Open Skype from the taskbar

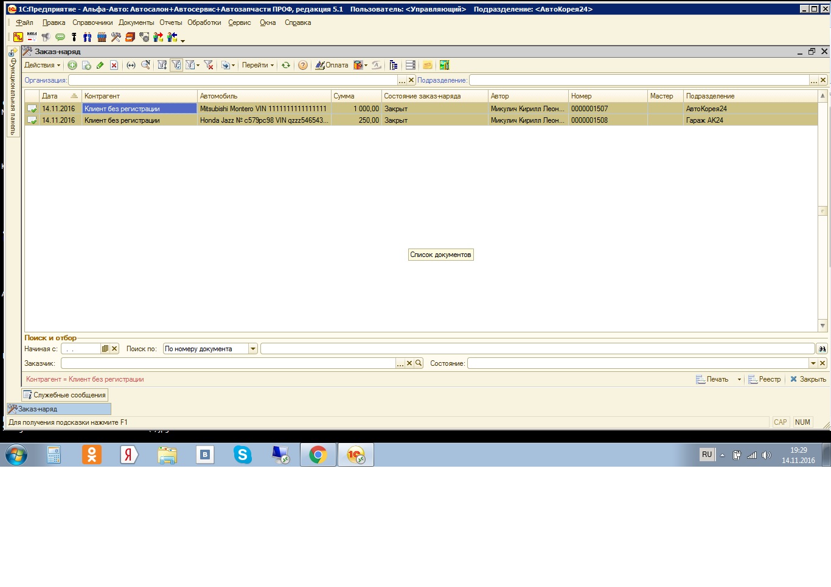(x=243, y=455)
